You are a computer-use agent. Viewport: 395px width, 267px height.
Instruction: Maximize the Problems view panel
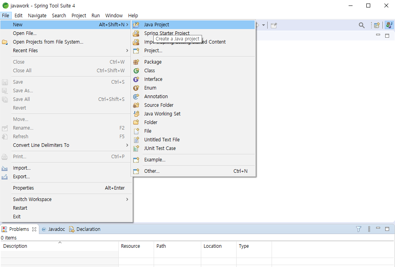point(387,229)
